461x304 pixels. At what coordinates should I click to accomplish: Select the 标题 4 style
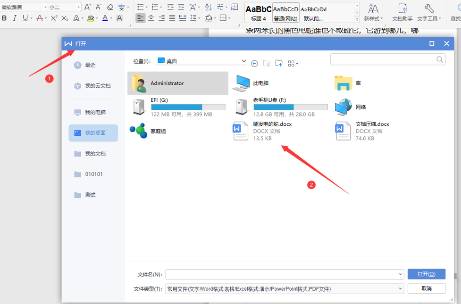tap(259, 13)
